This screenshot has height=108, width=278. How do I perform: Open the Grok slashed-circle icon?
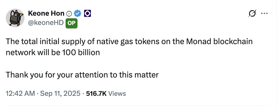(x=252, y=13)
